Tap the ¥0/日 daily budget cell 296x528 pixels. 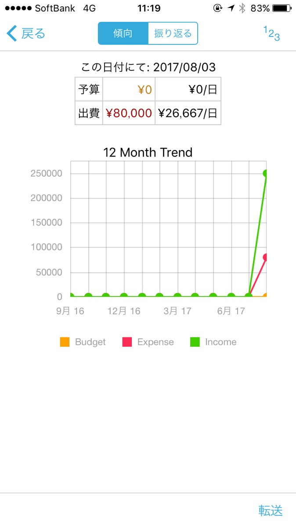click(x=188, y=90)
